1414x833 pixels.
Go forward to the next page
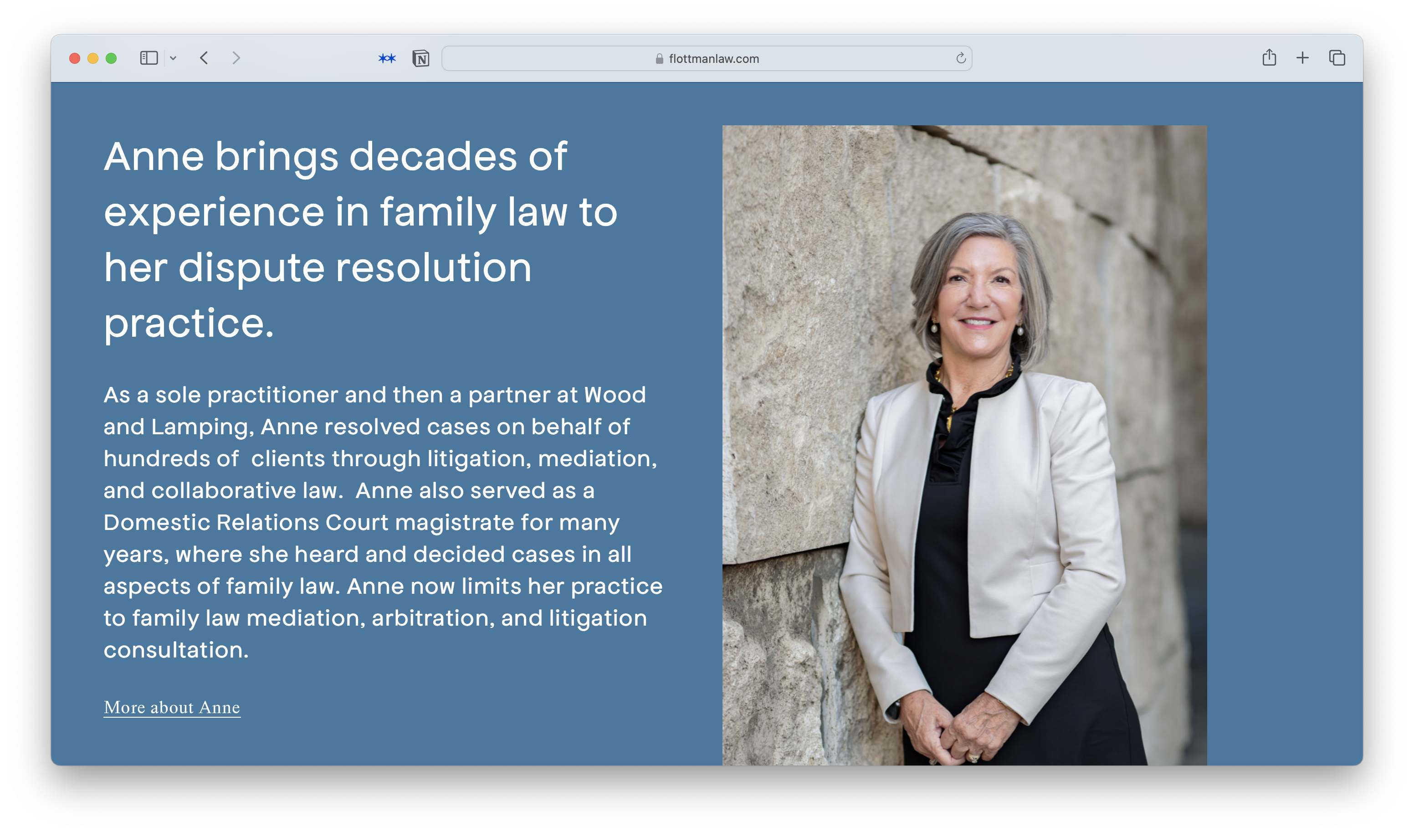[236, 58]
